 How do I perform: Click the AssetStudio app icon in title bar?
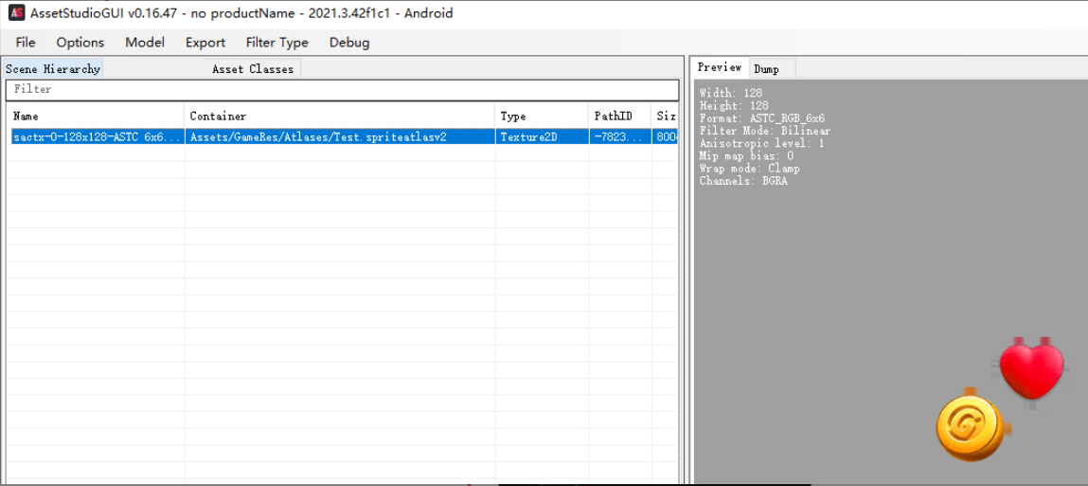tap(17, 12)
